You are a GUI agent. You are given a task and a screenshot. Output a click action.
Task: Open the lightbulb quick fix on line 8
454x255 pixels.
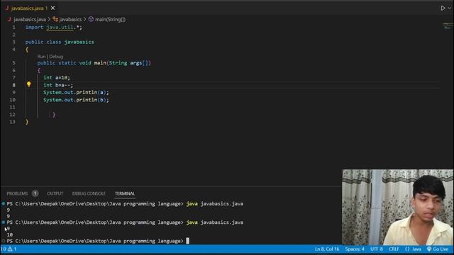[28, 84]
